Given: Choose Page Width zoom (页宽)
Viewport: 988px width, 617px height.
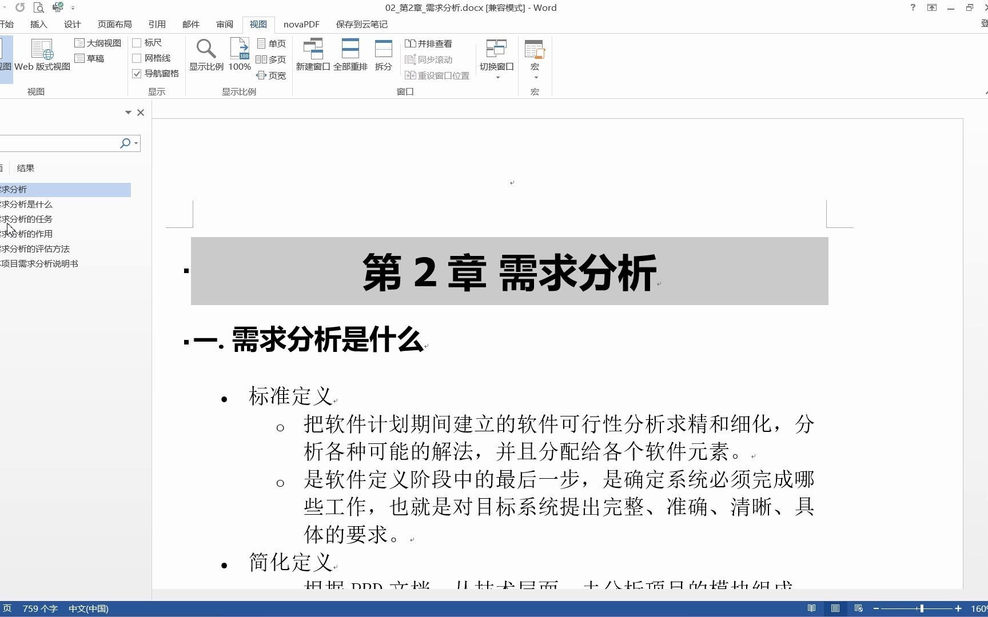Looking at the screenshot, I should [x=271, y=75].
